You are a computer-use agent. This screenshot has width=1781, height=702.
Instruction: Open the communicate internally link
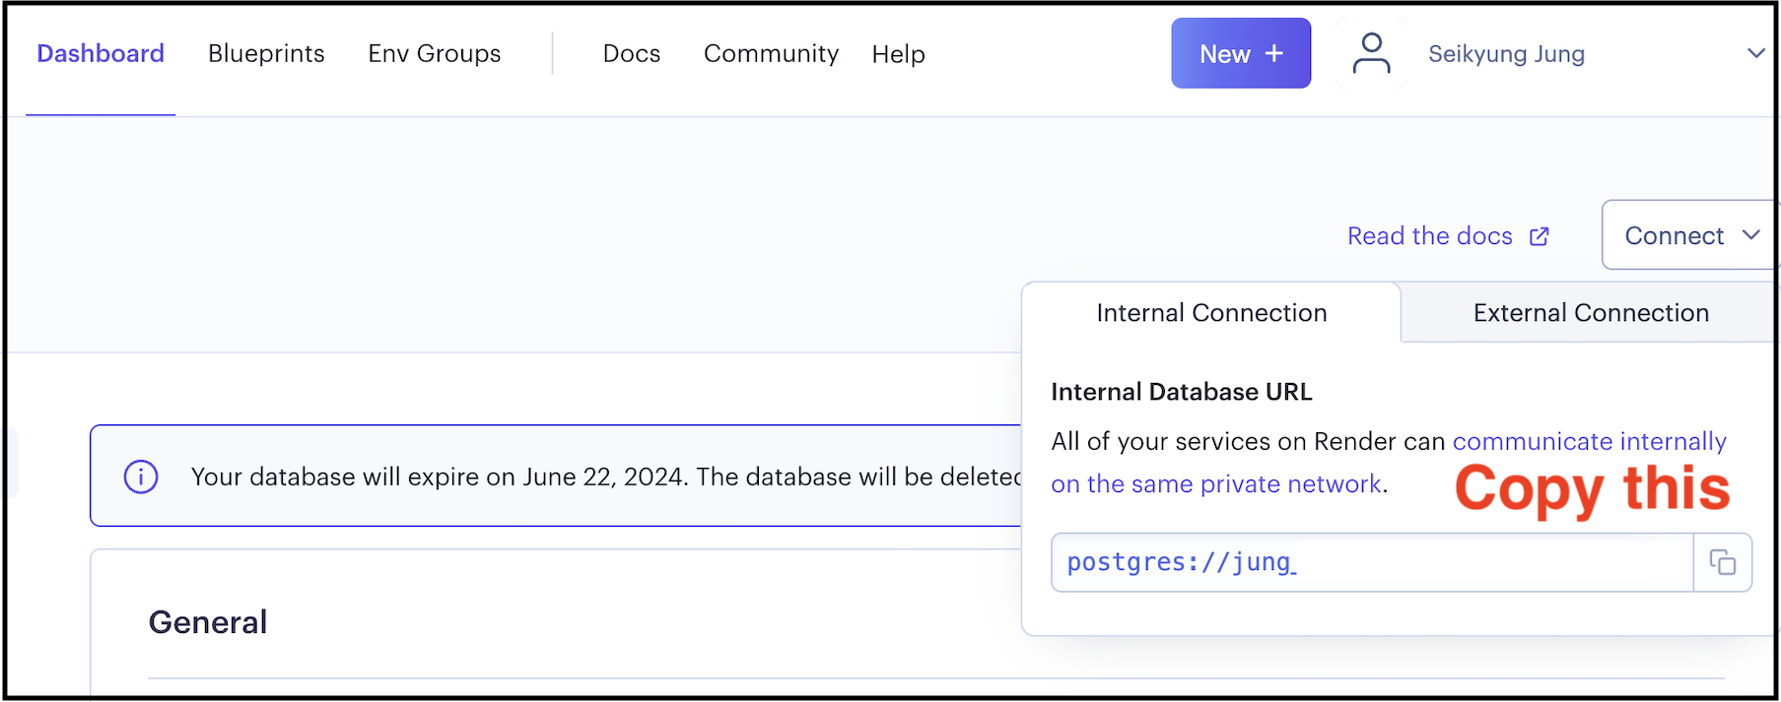pos(1589,441)
